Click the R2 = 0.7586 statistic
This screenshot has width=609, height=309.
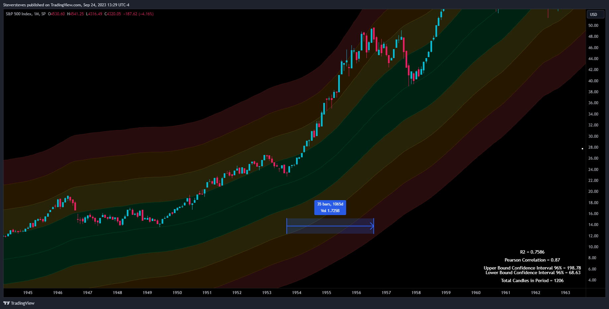(x=532, y=252)
